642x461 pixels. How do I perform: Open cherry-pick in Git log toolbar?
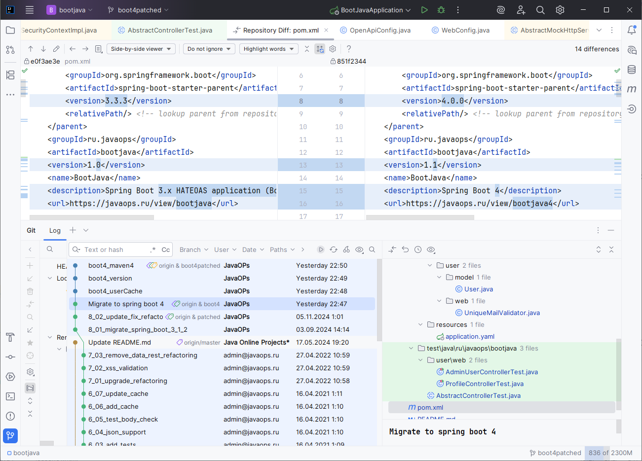346,249
